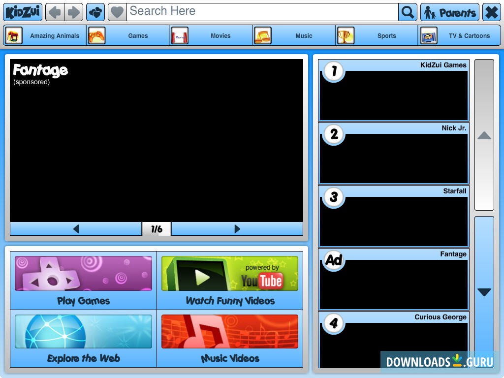Click the Games controller icon

click(x=96, y=35)
